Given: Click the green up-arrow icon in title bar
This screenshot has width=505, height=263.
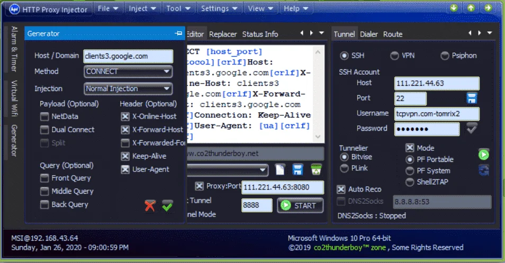Looking at the screenshot, I should pos(471,8).
